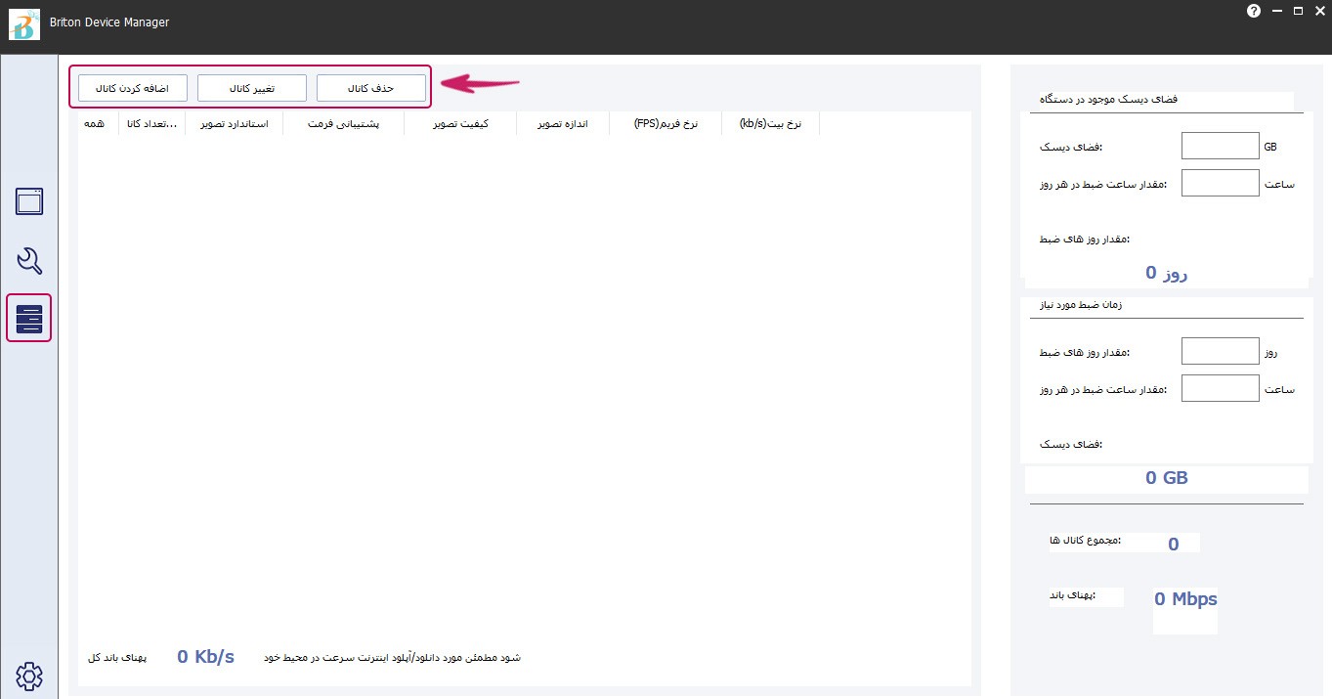Image resolution: width=1332 pixels, height=699 pixels.
Task: Click recording days input in required time section
Action: tap(1220, 351)
